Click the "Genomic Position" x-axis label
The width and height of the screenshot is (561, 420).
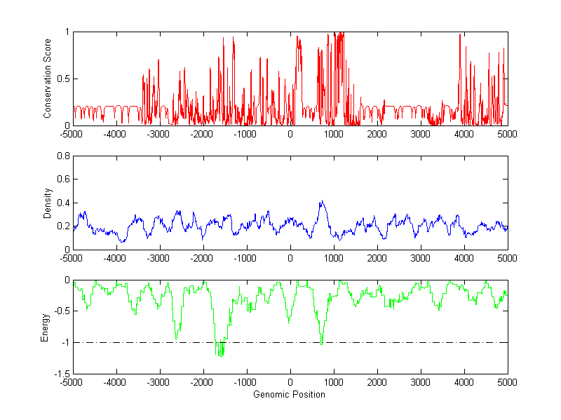pos(290,395)
